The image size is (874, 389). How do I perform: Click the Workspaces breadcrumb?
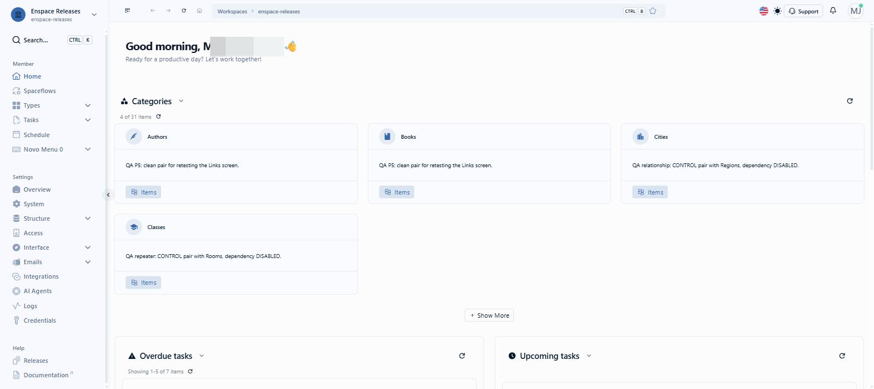pyautogui.click(x=232, y=11)
